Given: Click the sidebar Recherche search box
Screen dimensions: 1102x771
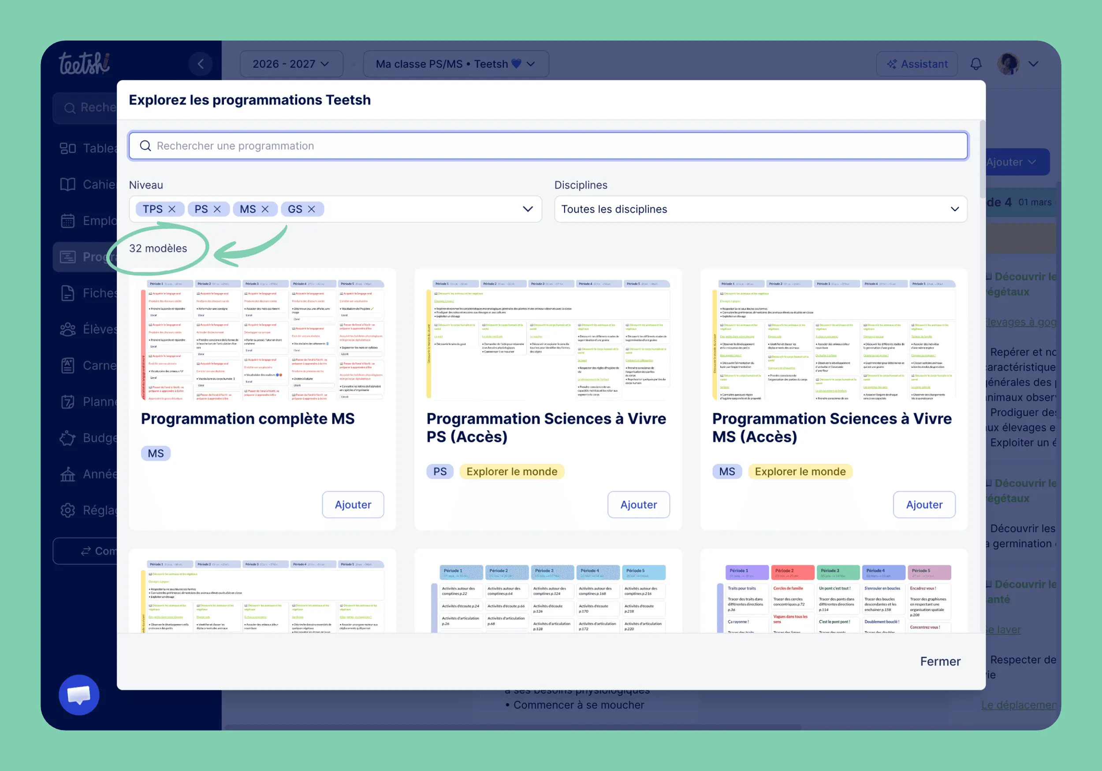Looking at the screenshot, I should [86, 108].
